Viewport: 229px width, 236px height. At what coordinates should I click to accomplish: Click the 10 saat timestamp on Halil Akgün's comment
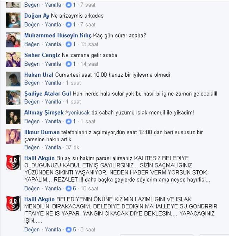89,188
